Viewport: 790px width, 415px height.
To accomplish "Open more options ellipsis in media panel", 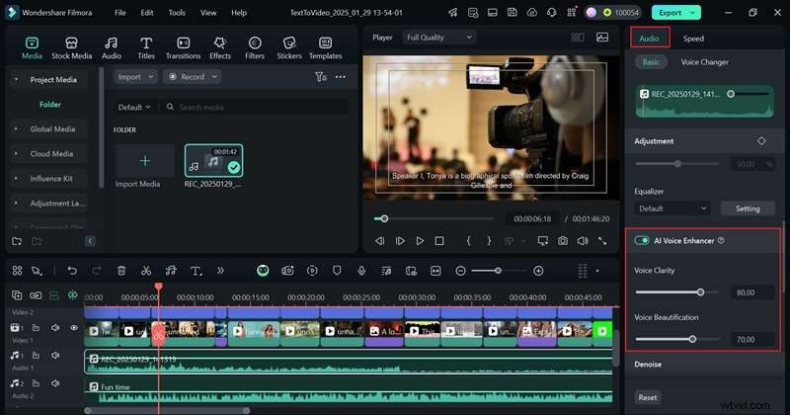I will click(341, 77).
